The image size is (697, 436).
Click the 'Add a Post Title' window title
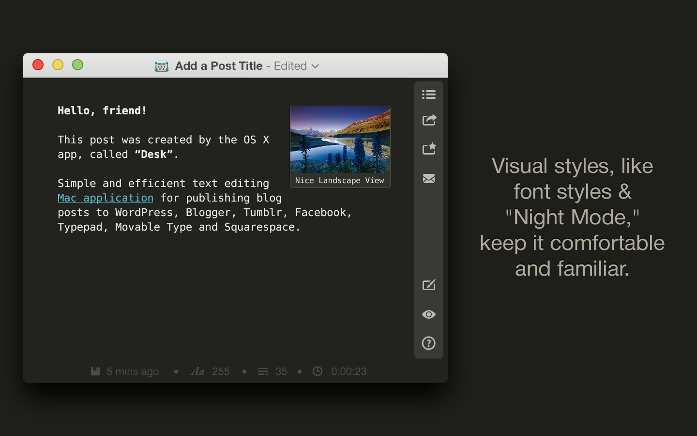point(219,66)
